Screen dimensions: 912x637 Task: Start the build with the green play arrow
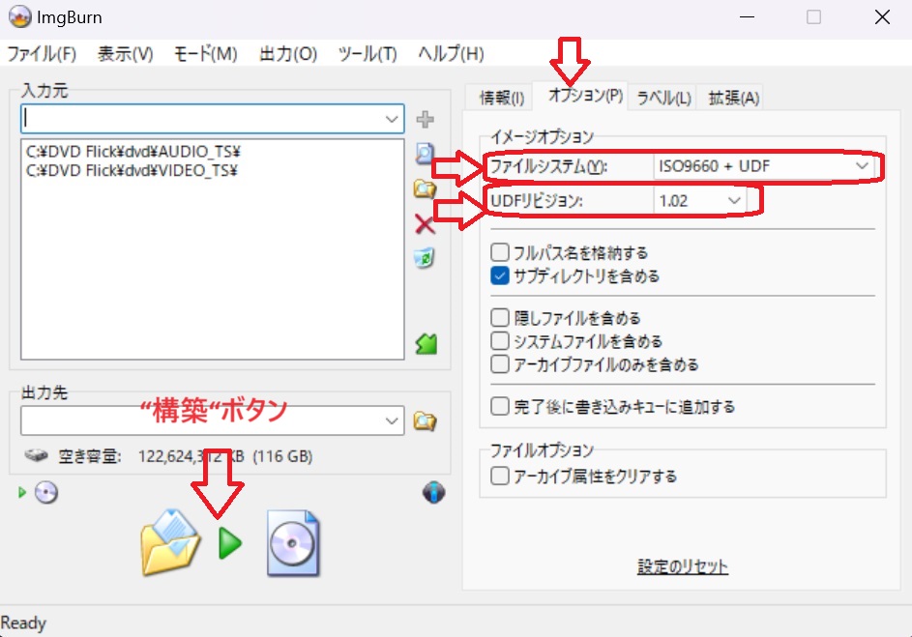230,543
